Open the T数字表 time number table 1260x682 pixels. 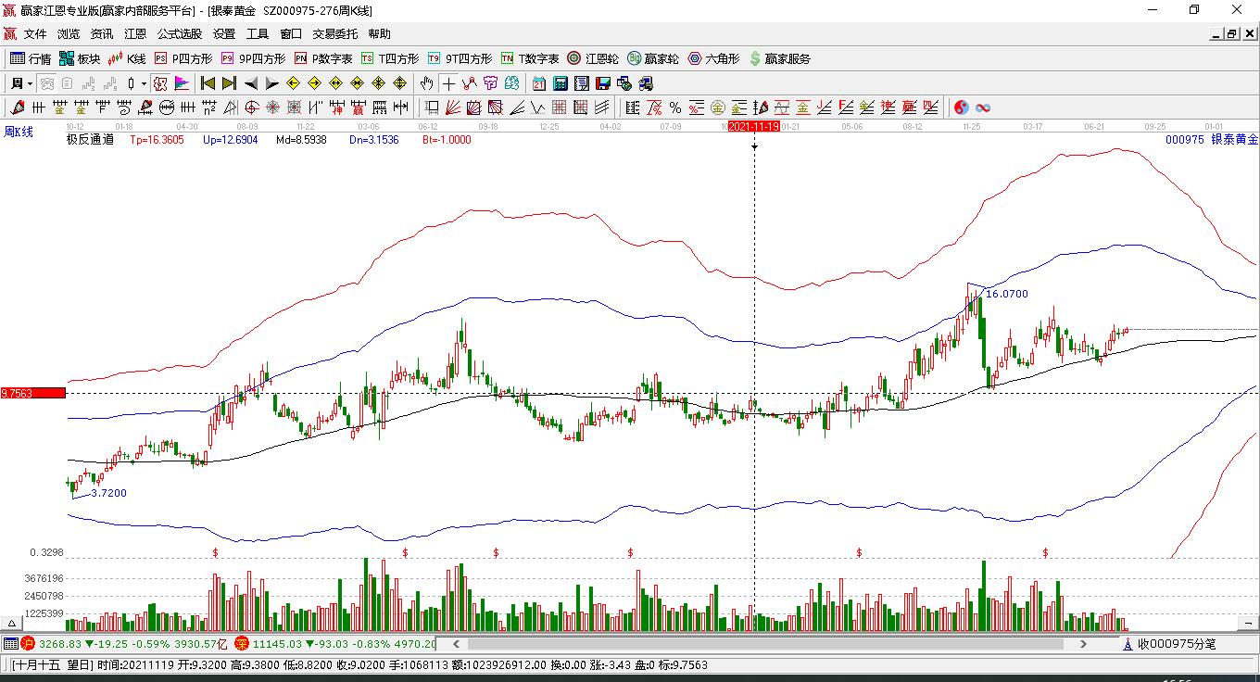tap(530, 58)
